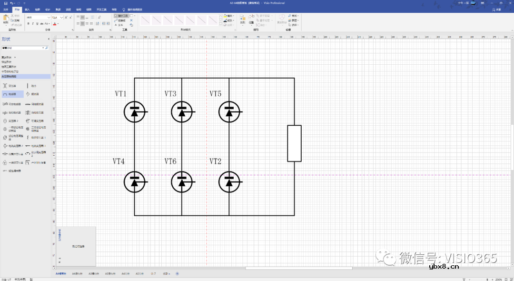Toggle Bold formatting
The image size is (514, 281).
point(28,23)
